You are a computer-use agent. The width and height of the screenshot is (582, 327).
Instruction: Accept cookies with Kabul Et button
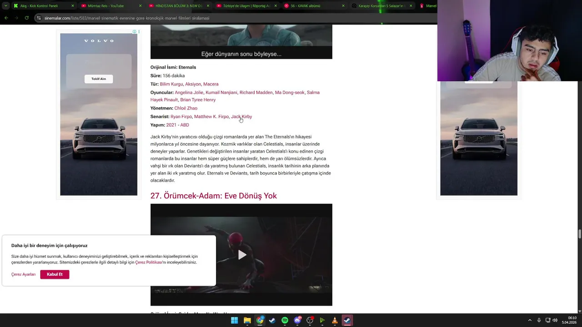(x=55, y=274)
